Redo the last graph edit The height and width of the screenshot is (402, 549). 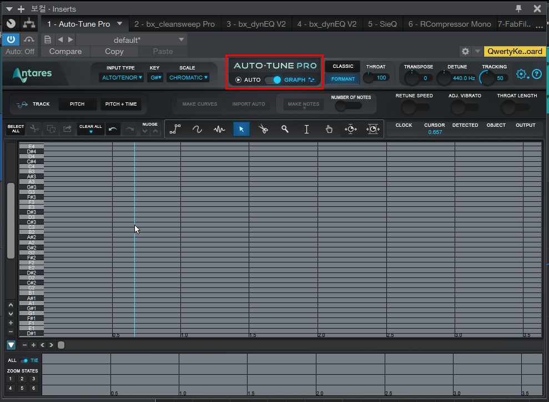129,129
